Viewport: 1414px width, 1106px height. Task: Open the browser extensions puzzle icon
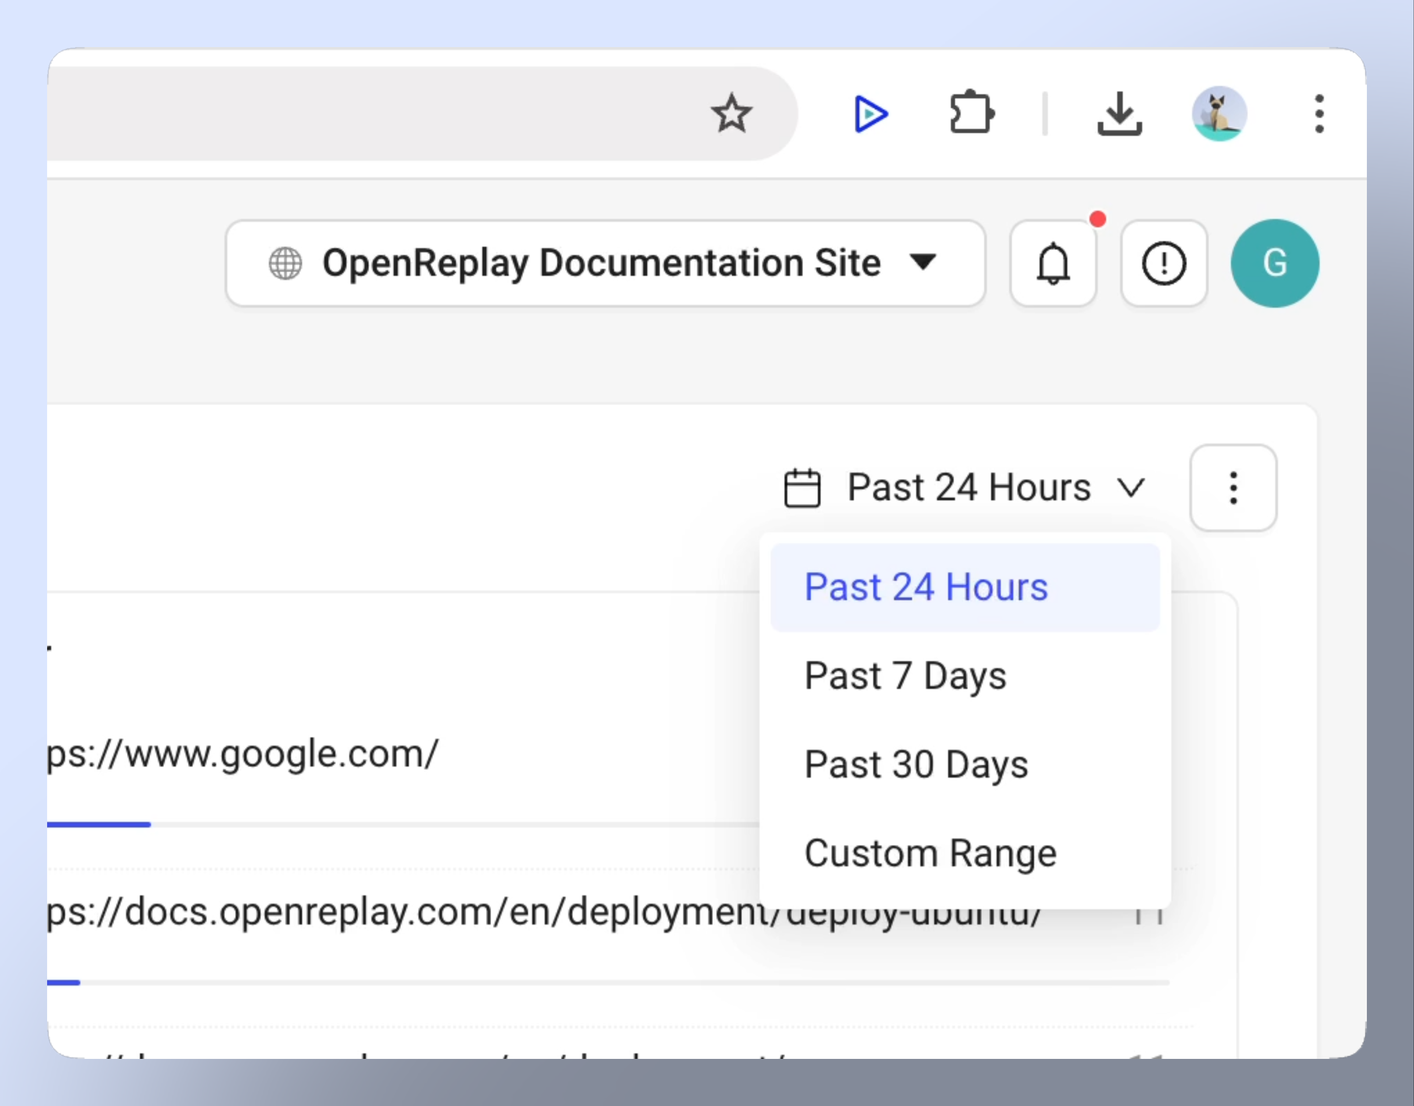[x=972, y=113]
